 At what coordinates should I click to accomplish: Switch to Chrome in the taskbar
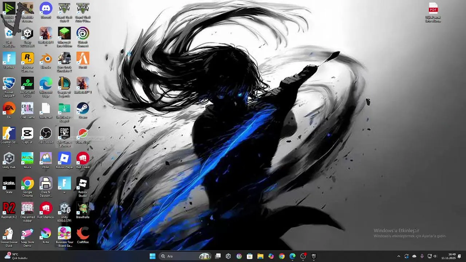[x=282, y=256]
